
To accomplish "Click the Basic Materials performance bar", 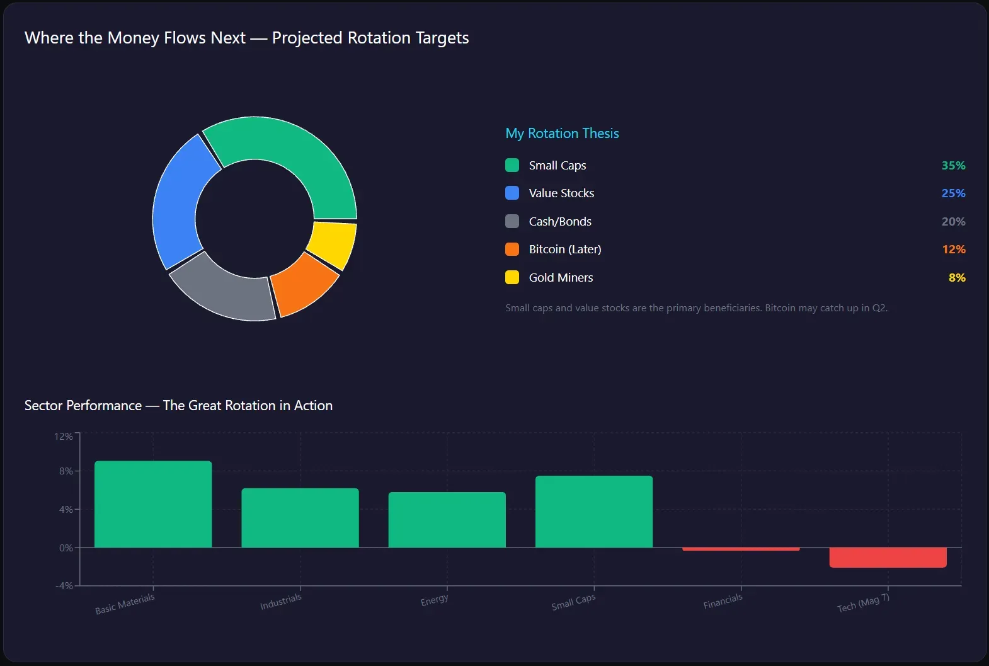I will click(153, 504).
